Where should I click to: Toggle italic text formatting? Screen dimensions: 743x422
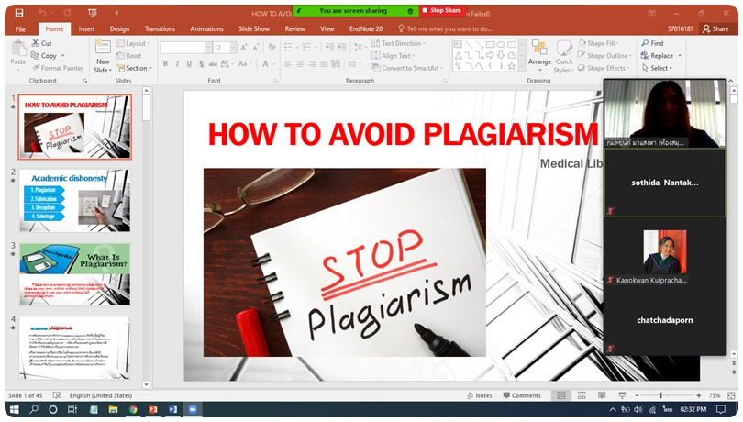click(x=178, y=65)
